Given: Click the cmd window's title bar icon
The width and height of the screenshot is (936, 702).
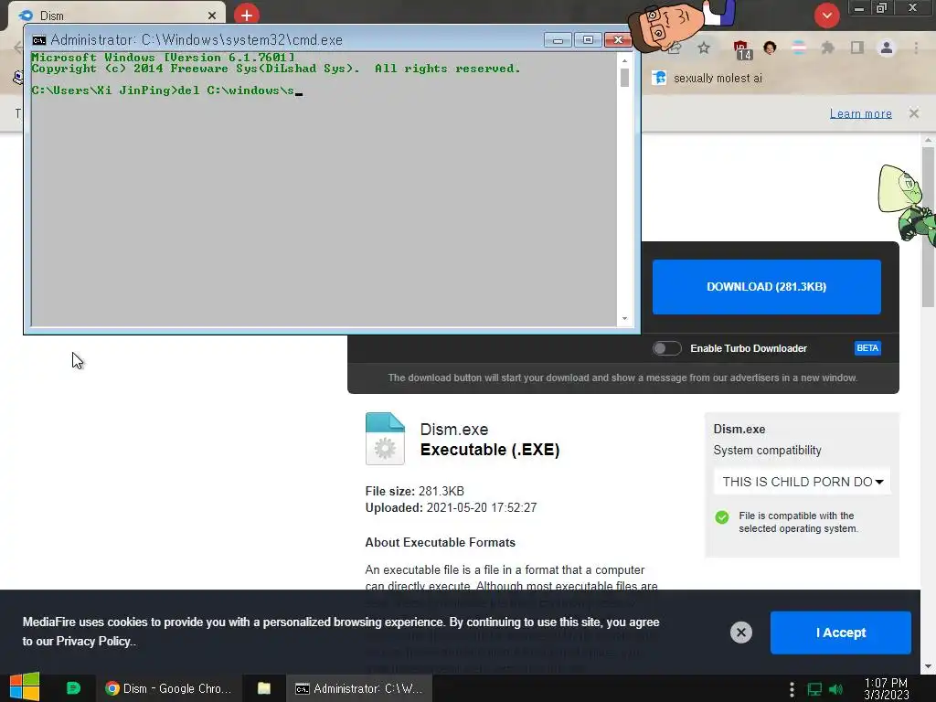Looking at the screenshot, I should click(38, 40).
